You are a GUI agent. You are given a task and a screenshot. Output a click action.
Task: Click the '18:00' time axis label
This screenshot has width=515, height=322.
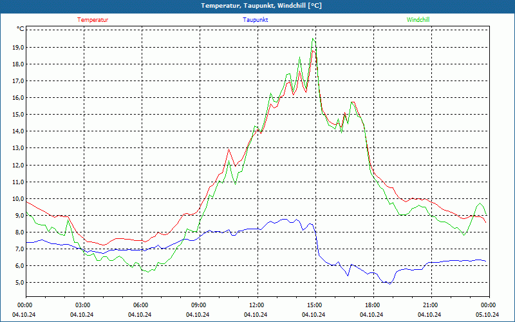click(371, 305)
